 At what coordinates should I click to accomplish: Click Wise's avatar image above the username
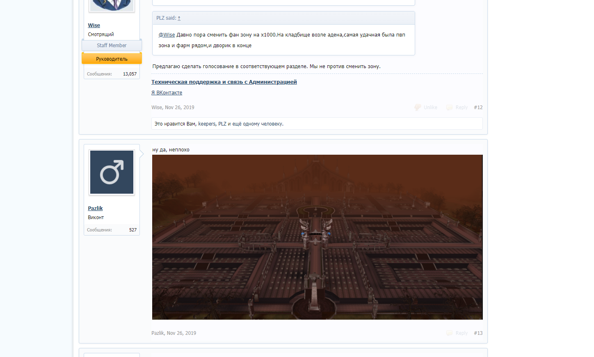112,5
